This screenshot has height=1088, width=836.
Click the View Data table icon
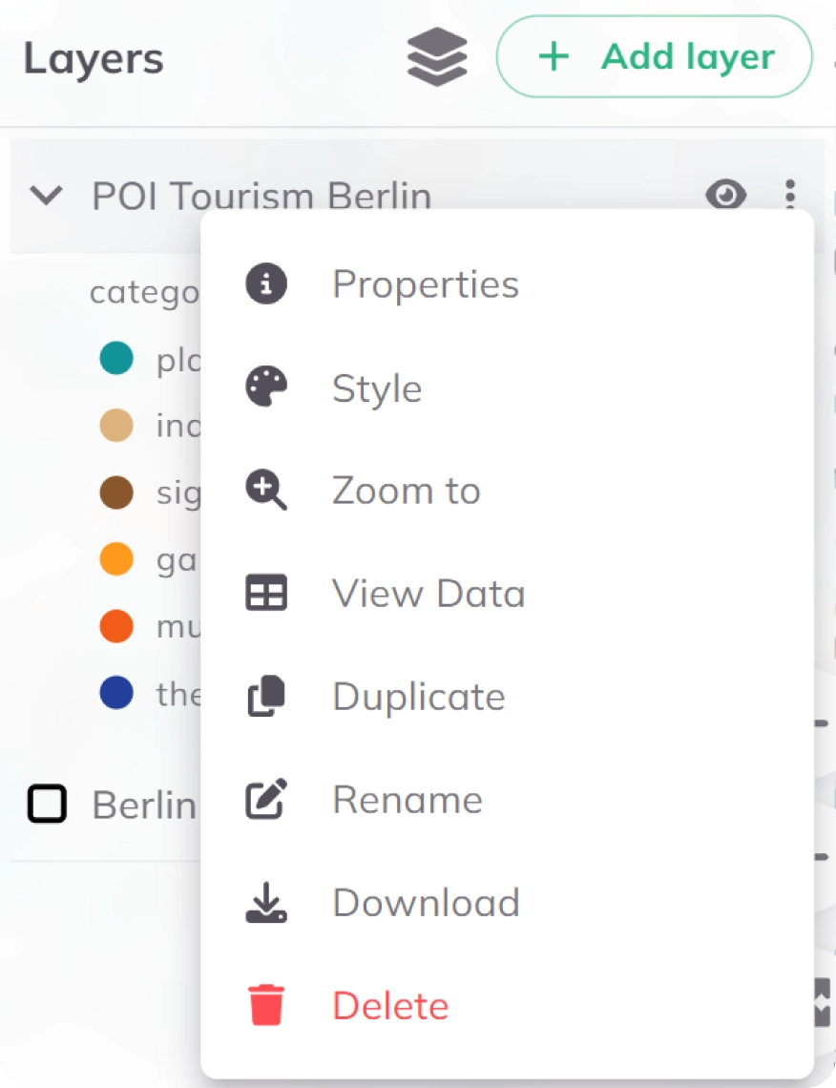tap(264, 593)
